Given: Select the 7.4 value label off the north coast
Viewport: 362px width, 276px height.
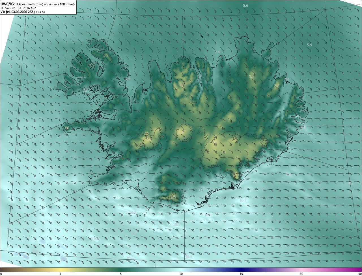Looking at the screenshot, I should coord(217,52).
